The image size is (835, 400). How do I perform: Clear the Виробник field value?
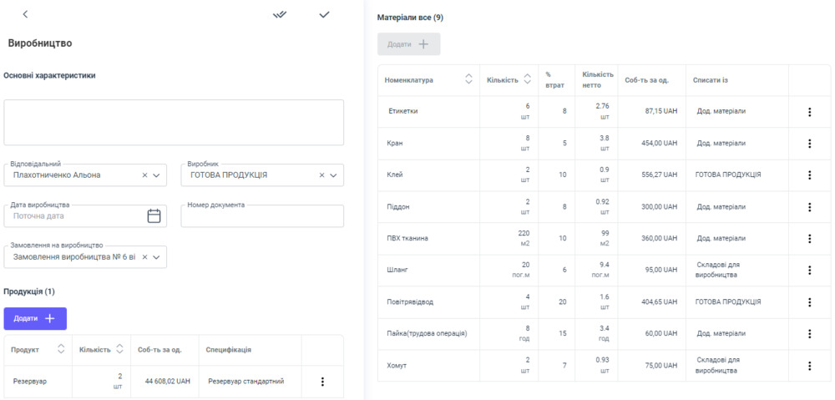point(321,175)
